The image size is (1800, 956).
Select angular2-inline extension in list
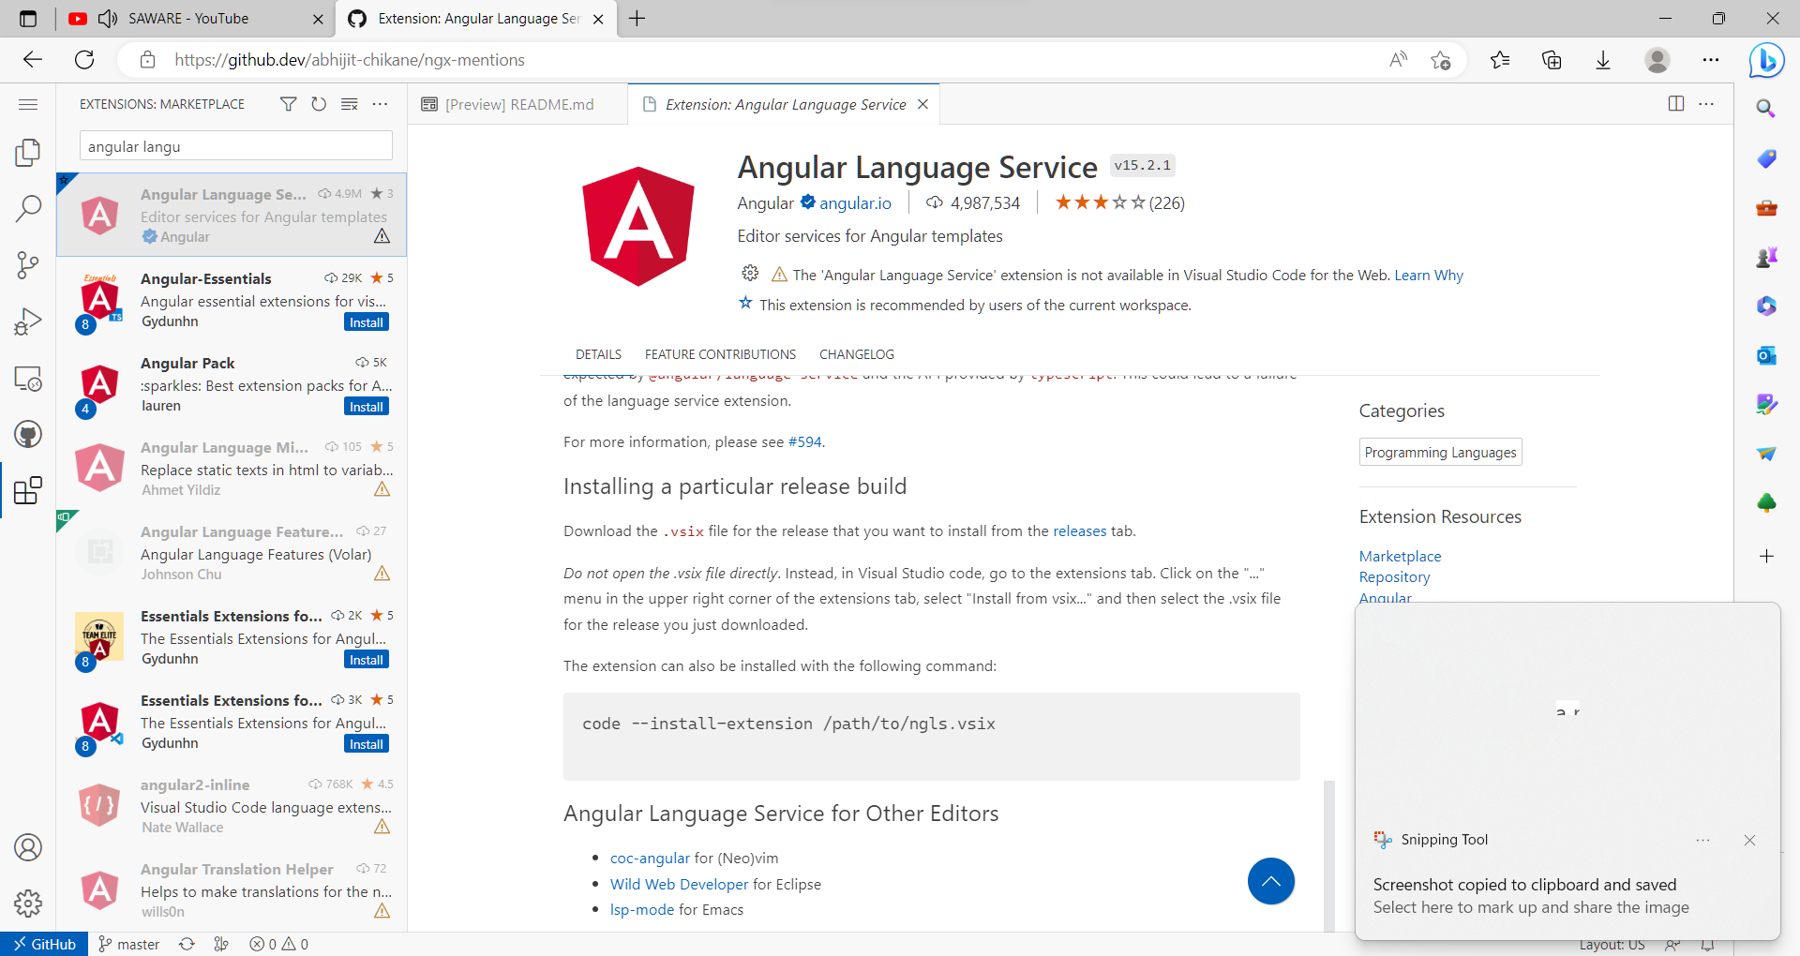pos(232,805)
